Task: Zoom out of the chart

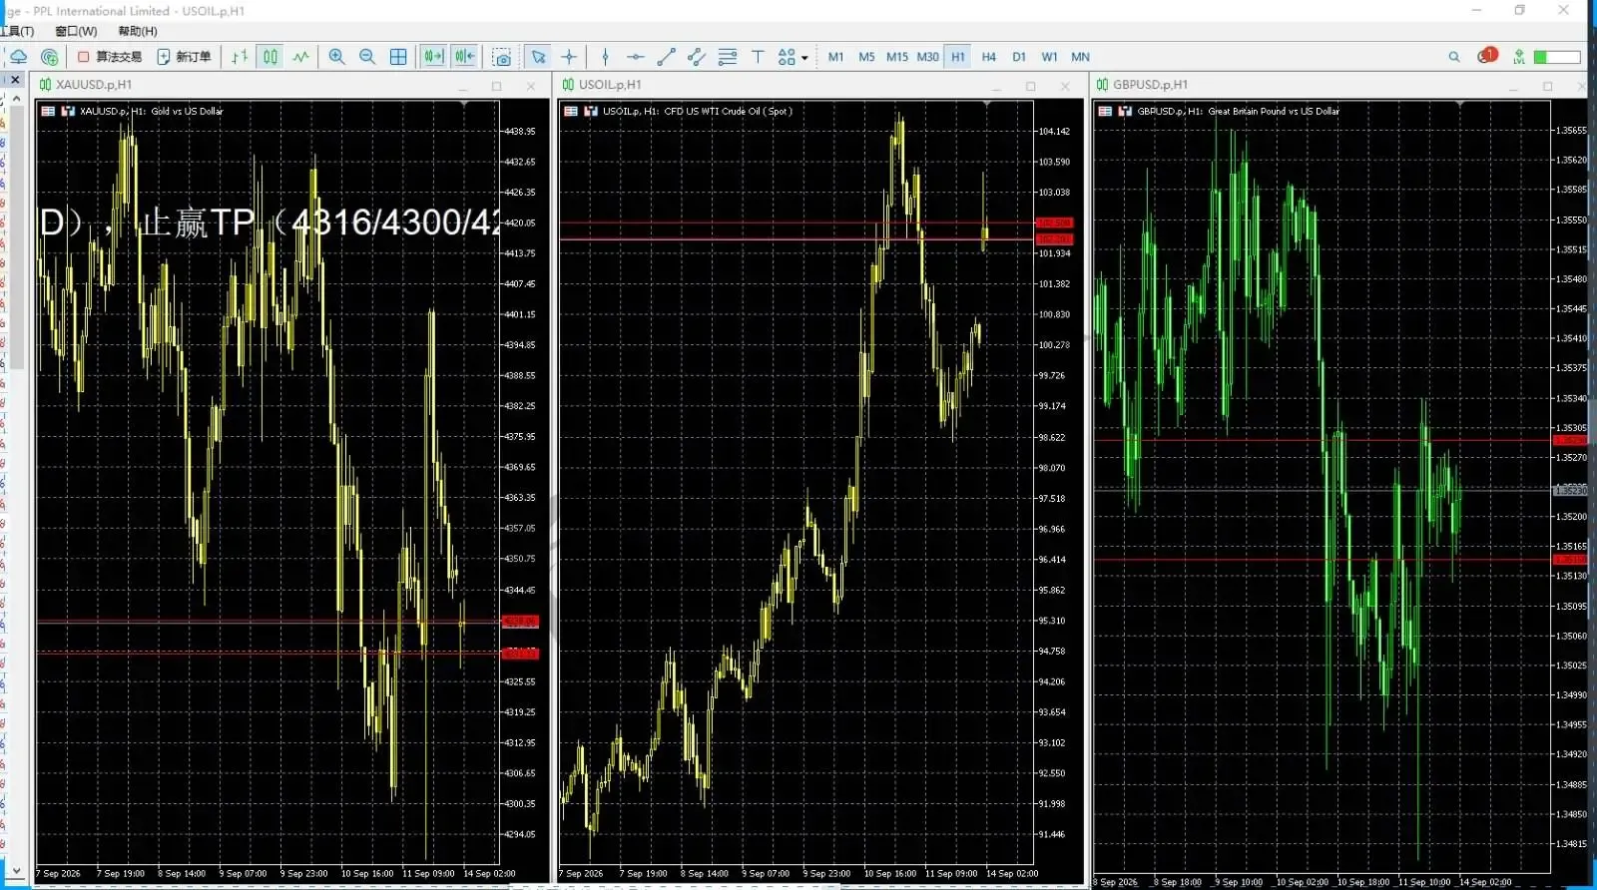Action: pos(367,57)
